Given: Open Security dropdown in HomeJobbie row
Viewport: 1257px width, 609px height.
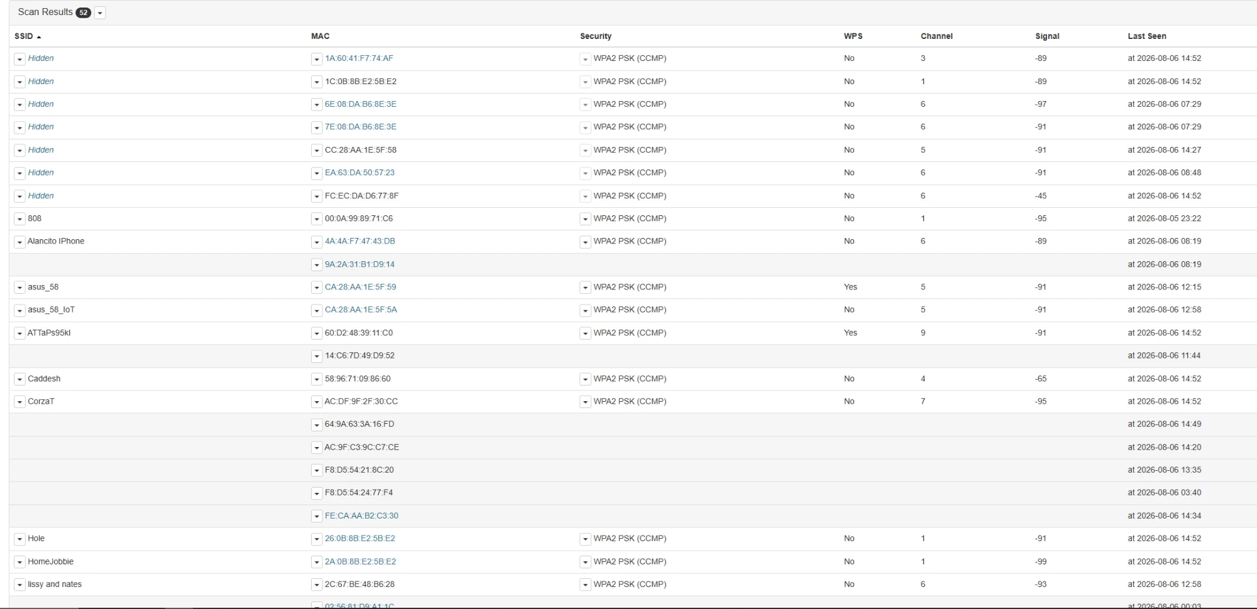Looking at the screenshot, I should (x=585, y=562).
